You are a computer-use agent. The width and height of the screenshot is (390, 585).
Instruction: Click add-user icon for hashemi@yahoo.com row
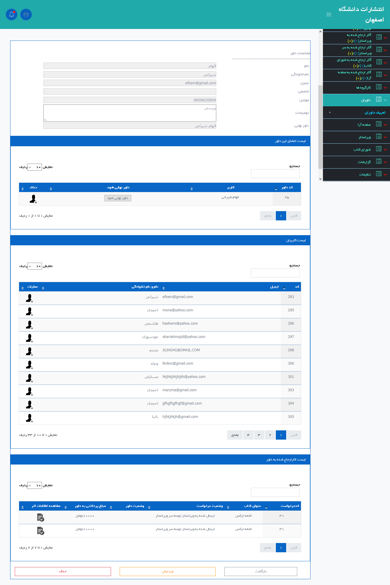click(x=29, y=325)
